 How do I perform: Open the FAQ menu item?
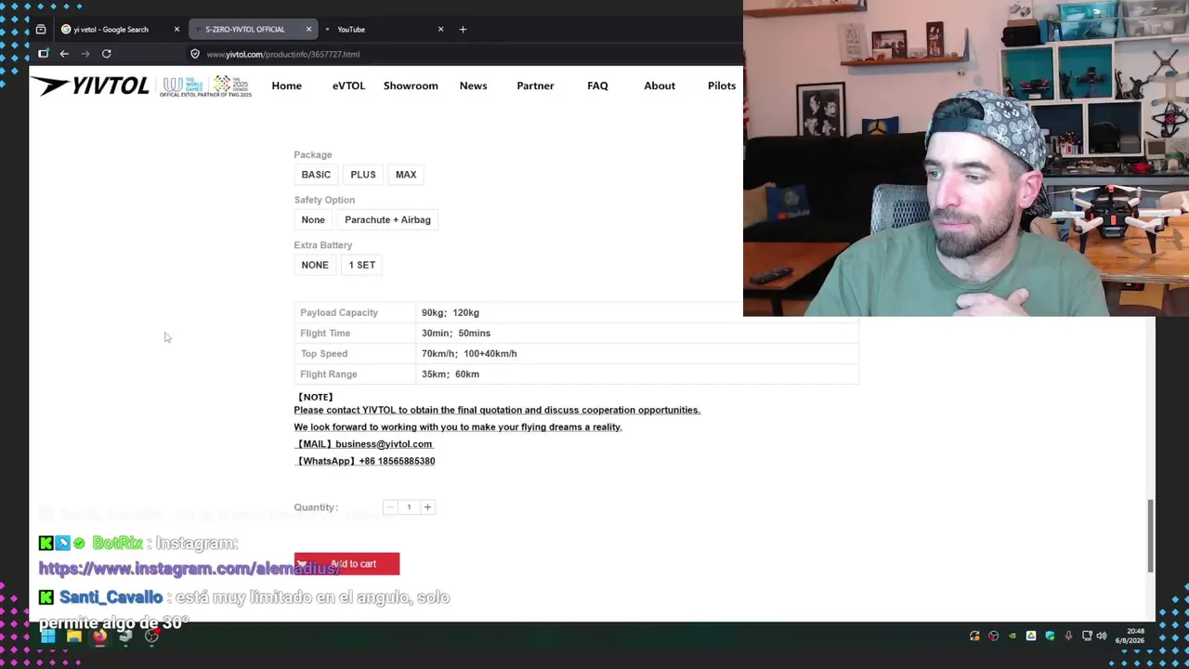[597, 85]
